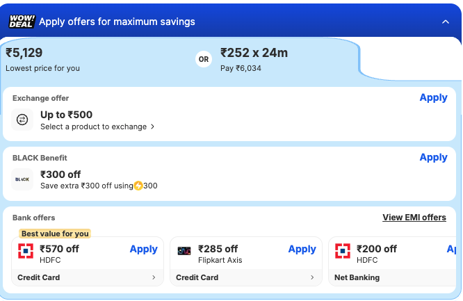This screenshot has height=301, width=463.
Task: Apply the BLACK Benefit ₹300 off
Action: (433, 158)
